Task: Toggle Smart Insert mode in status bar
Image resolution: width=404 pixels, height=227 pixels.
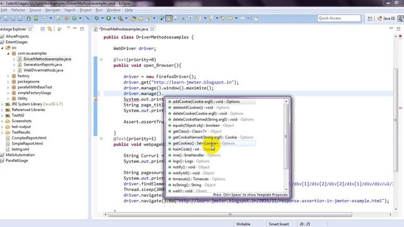Action: [x=279, y=224]
